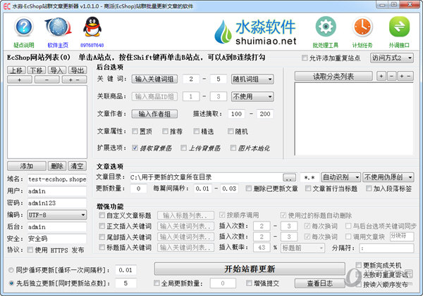The image size is (423, 296).
Task: Click the 读取分类列表 button
Action: [333, 77]
